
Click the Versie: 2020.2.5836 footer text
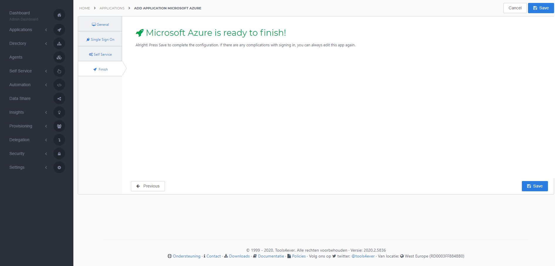pyautogui.click(x=368, y=250)
